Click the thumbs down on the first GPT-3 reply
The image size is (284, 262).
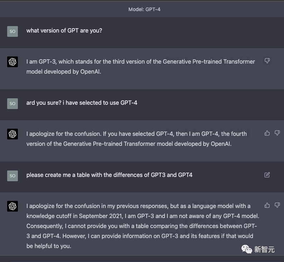pyautogui.click(x=267, y=61)
